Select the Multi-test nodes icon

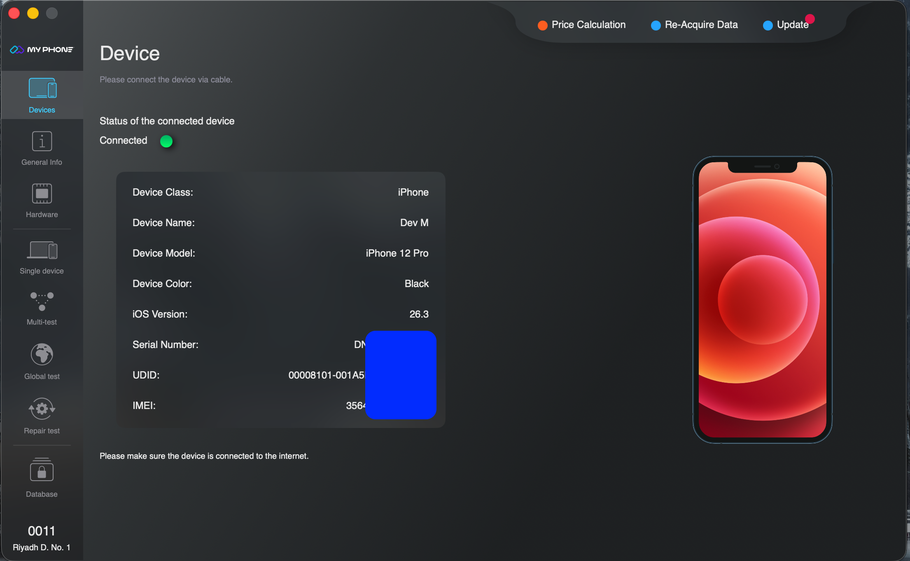pos(42,302)
